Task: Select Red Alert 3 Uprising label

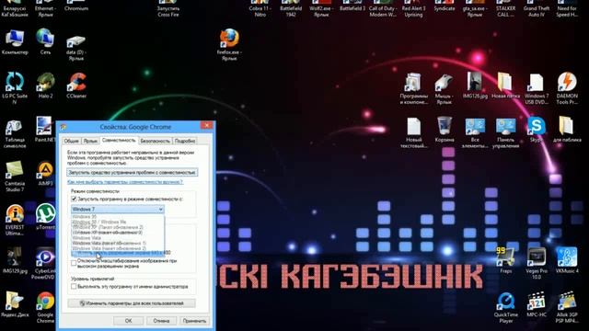Action: tap(413, 11)
